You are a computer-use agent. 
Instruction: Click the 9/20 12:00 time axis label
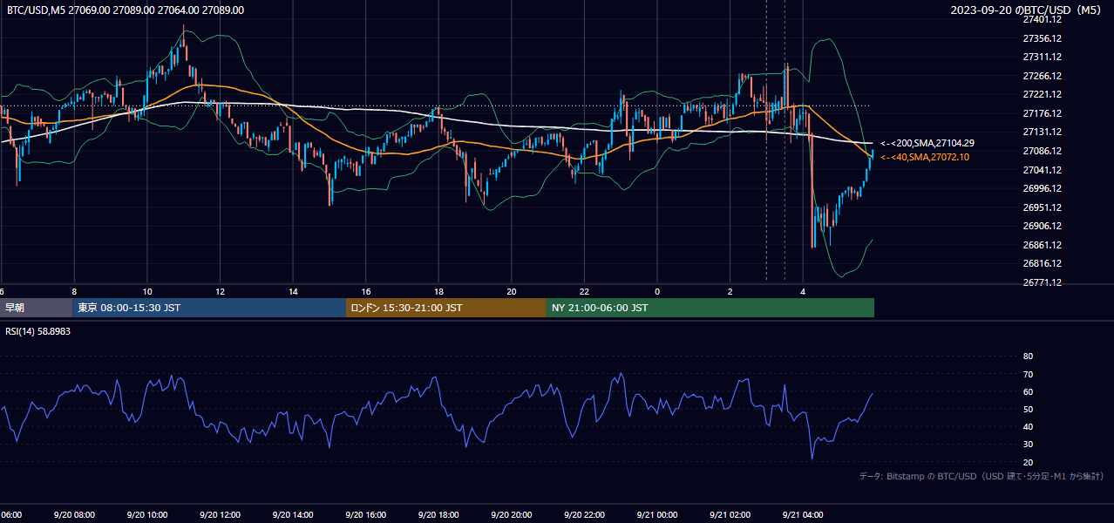[220, 515]
